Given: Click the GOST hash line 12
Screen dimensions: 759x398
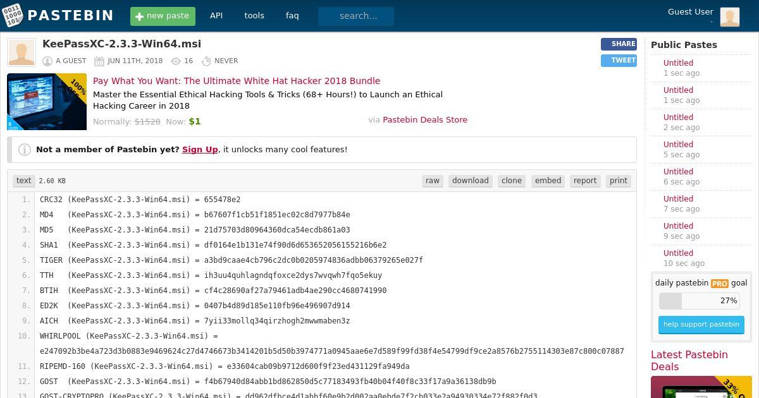Looking at the screenshot, I should (x=268, y=382).
